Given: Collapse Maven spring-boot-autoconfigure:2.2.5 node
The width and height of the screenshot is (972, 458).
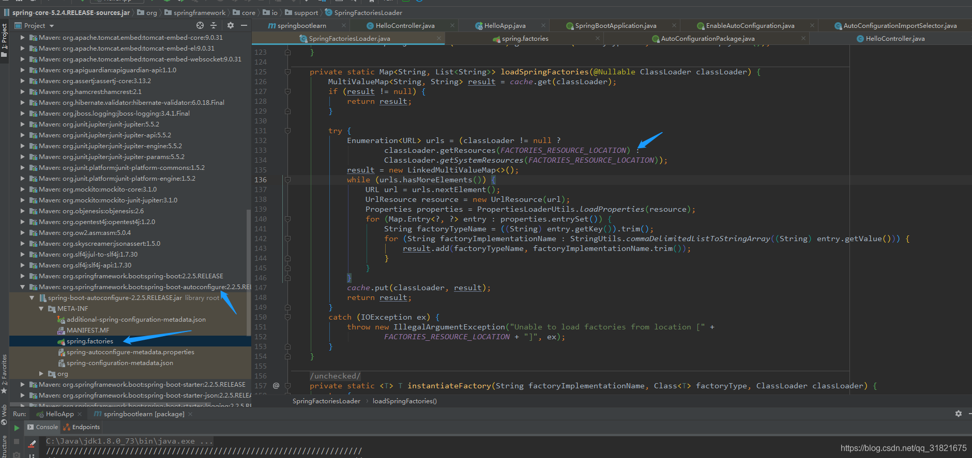Looking at the screenshot, I should pyautogui.click(x=22, y=287).
